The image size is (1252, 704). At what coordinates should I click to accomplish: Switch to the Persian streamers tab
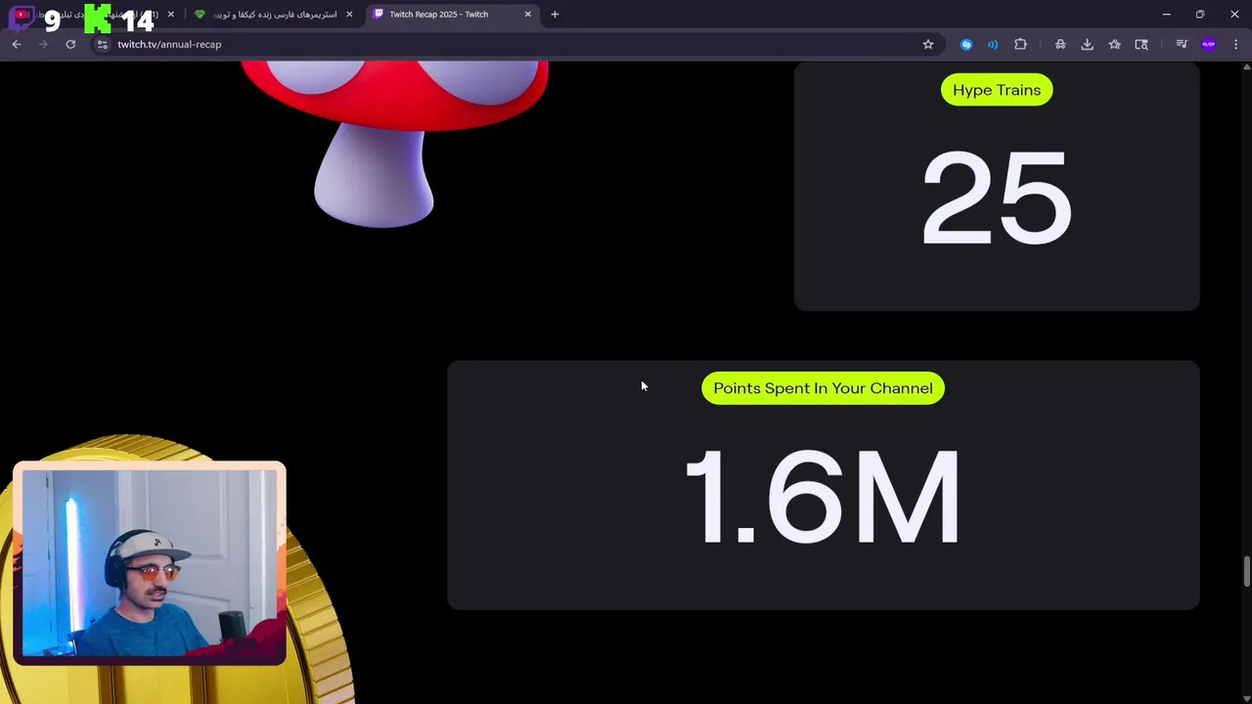point(275,15)
